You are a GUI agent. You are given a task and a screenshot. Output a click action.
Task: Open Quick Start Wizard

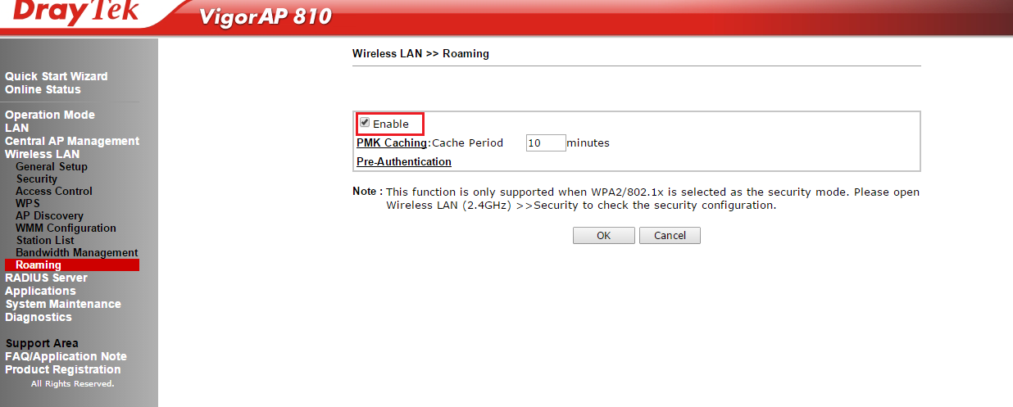click(x=57, y=76)
